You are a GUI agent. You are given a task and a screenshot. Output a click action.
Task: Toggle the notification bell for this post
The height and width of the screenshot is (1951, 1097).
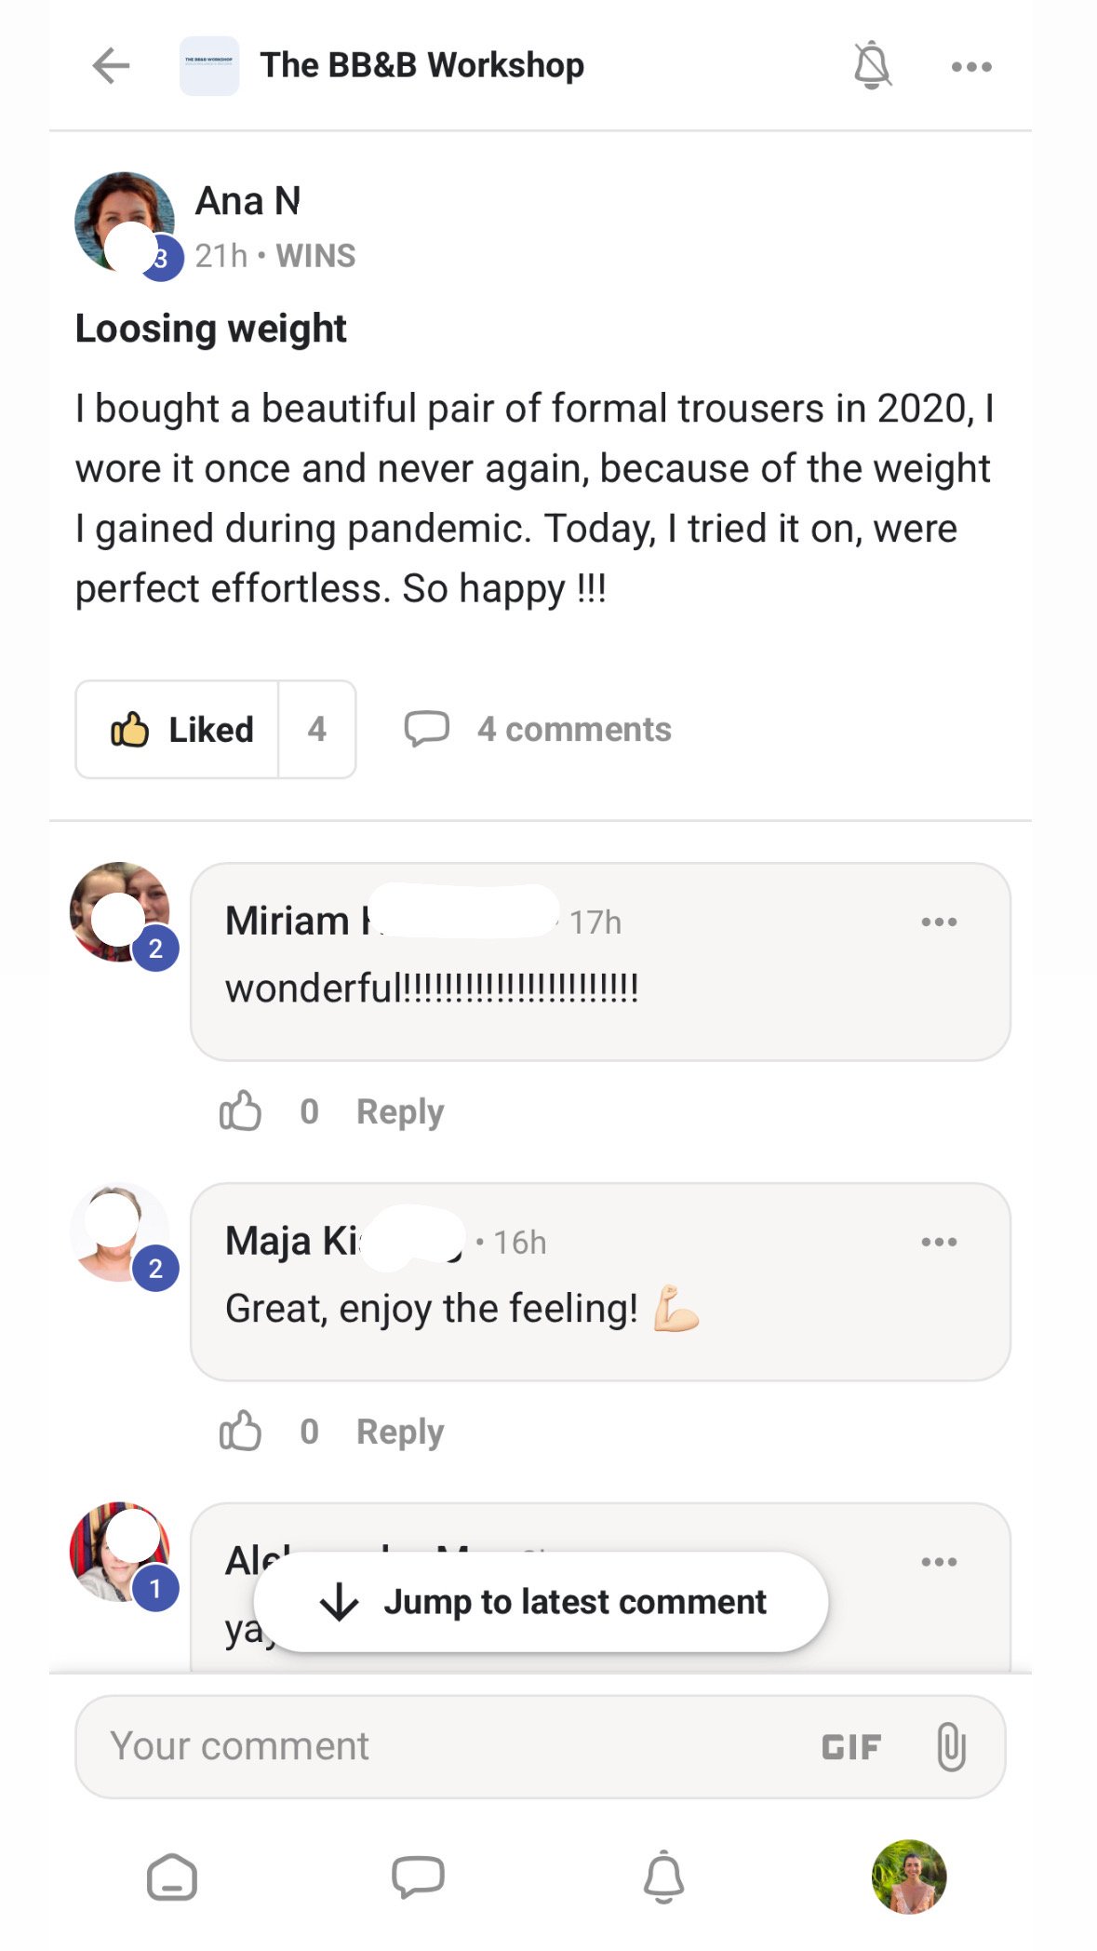[x=872, y=65]
